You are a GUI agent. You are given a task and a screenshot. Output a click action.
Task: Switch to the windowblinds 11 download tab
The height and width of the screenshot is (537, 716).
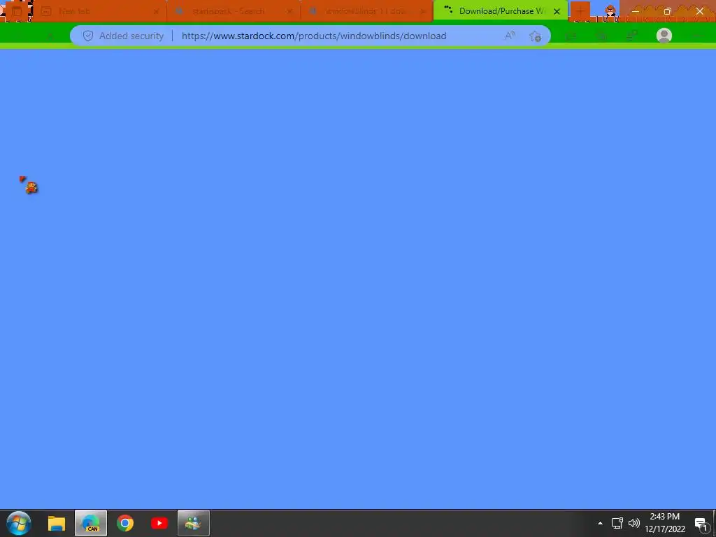point(366,11)
